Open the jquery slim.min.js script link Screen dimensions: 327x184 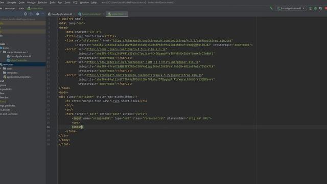[x=126, y=49]
